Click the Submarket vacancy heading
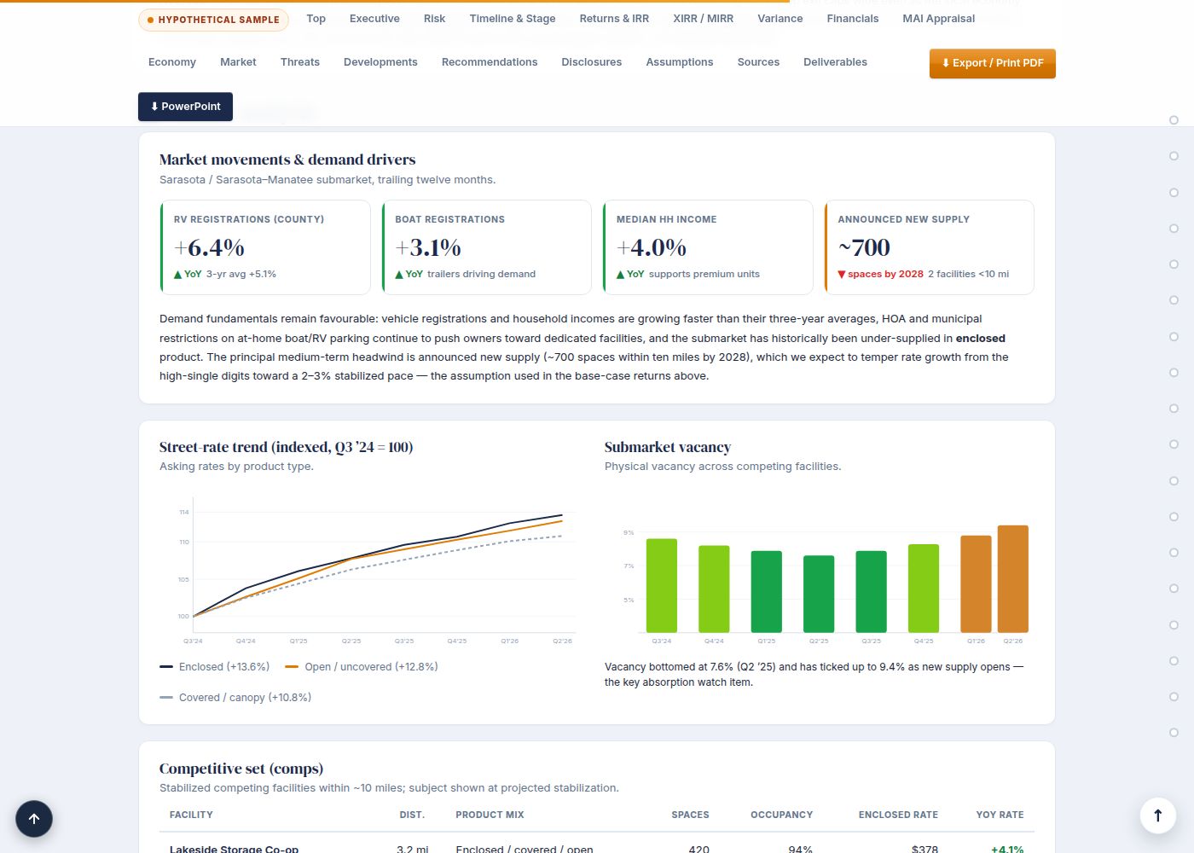The width and height of the screenshot is (1194, 853). pyautogui.click(x=667, y=447)
